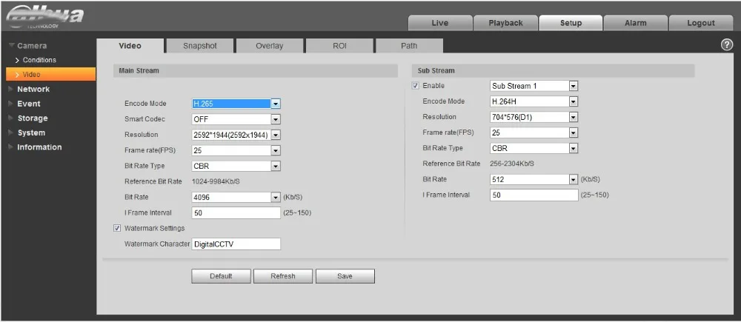The height and width of the screenshot is (322, 741).
Task: Click the 256-2304Kb/S reference bit rate text
Action: (512, 164)
